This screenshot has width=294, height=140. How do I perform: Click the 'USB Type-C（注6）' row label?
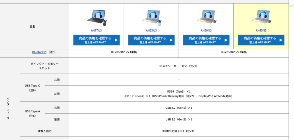point(32,88)
